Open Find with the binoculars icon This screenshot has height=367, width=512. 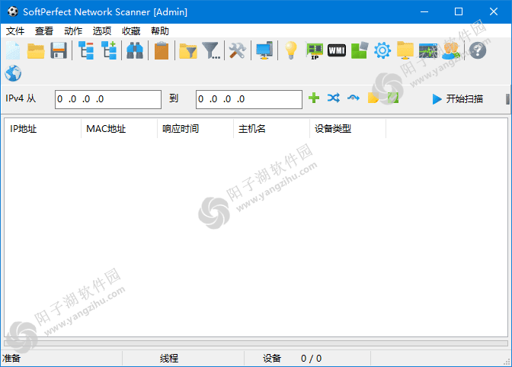pos(135,50)
